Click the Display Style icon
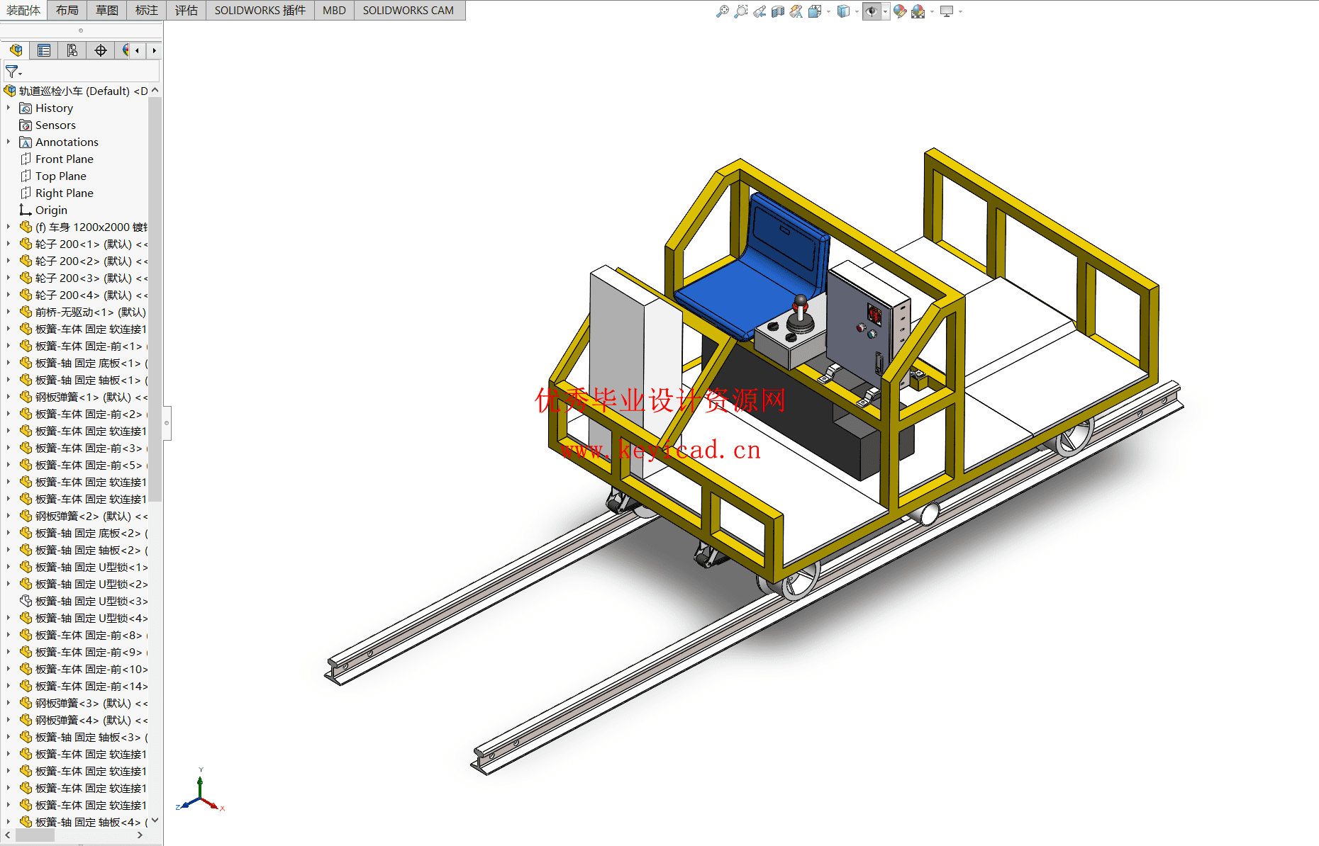Screen dimensions: 1319x846 pos(842,11)
